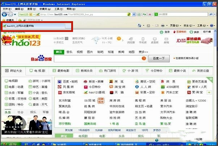Open the 帮助 menu
218x146 pixels.
(71, 9)
